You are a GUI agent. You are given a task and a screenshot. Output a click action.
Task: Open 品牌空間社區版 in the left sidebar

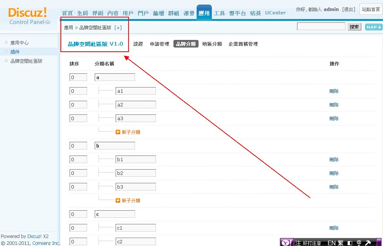tap(26, 61)
